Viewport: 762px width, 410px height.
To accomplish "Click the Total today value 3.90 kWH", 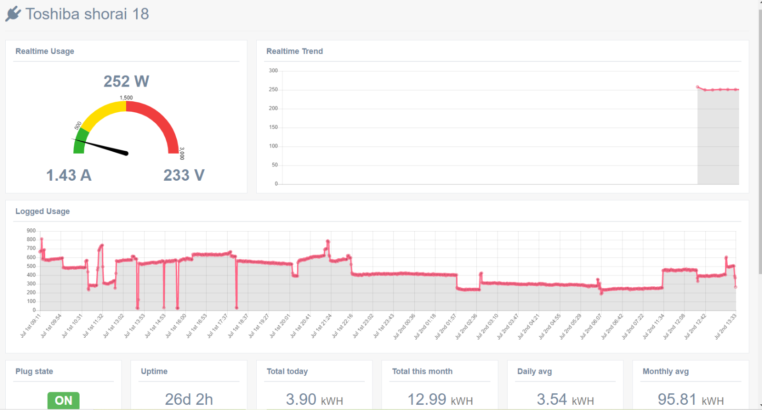I will (314, 400).
